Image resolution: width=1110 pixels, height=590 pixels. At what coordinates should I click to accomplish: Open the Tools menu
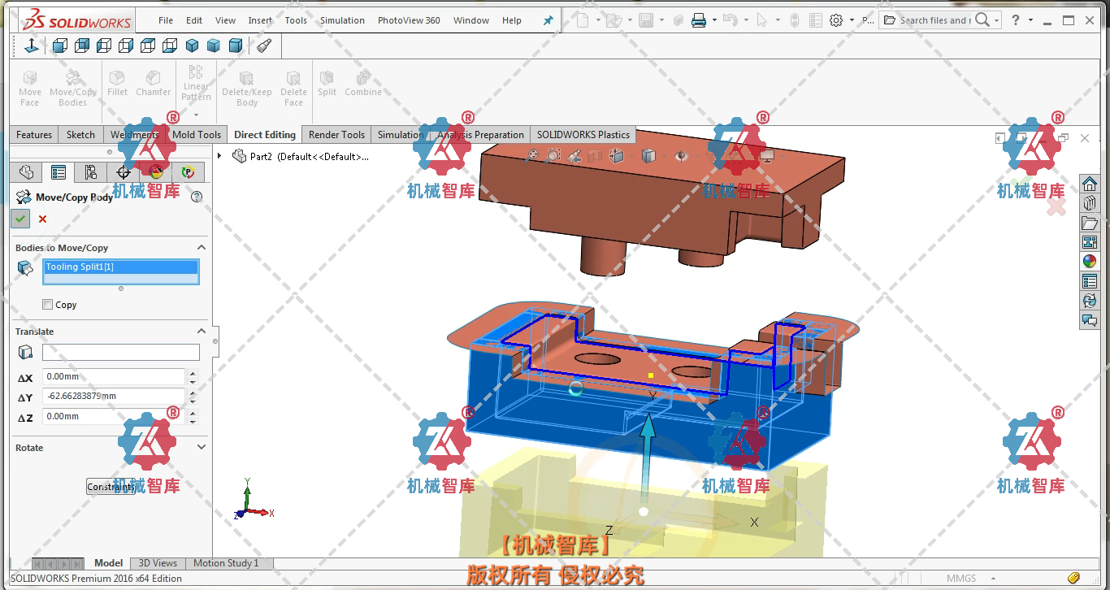click(x=296, y=20)
